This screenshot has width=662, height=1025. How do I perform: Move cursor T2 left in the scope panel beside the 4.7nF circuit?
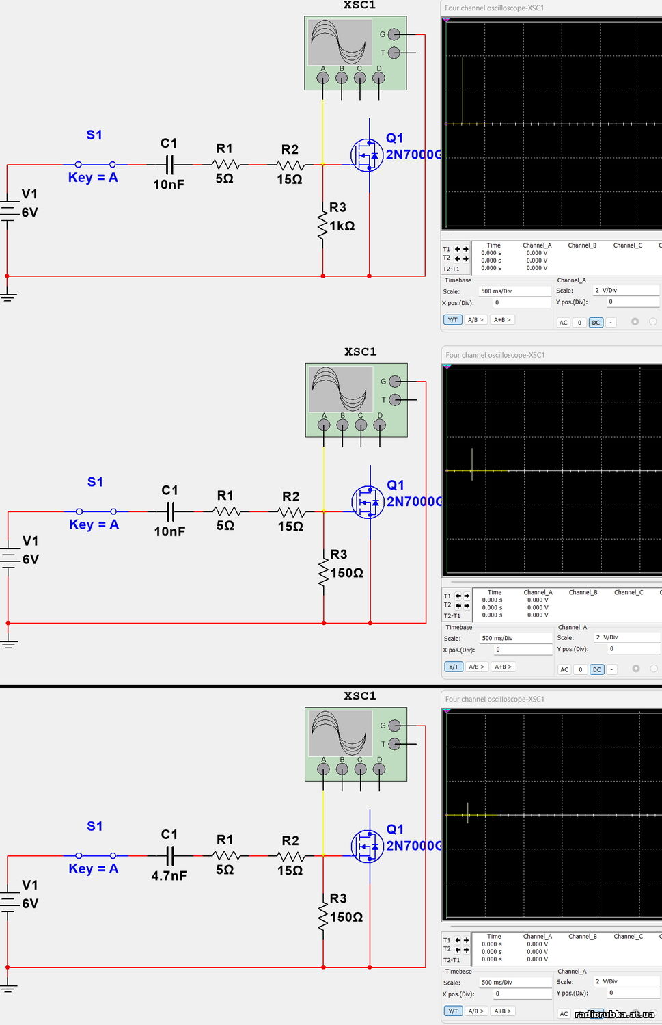coord(458,950)
